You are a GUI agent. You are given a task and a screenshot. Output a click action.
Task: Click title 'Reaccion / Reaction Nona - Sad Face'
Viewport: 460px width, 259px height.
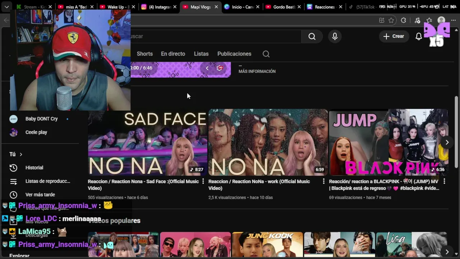tap(143, 185)
